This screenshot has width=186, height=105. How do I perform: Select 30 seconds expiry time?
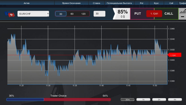click(x=61, y=14)
